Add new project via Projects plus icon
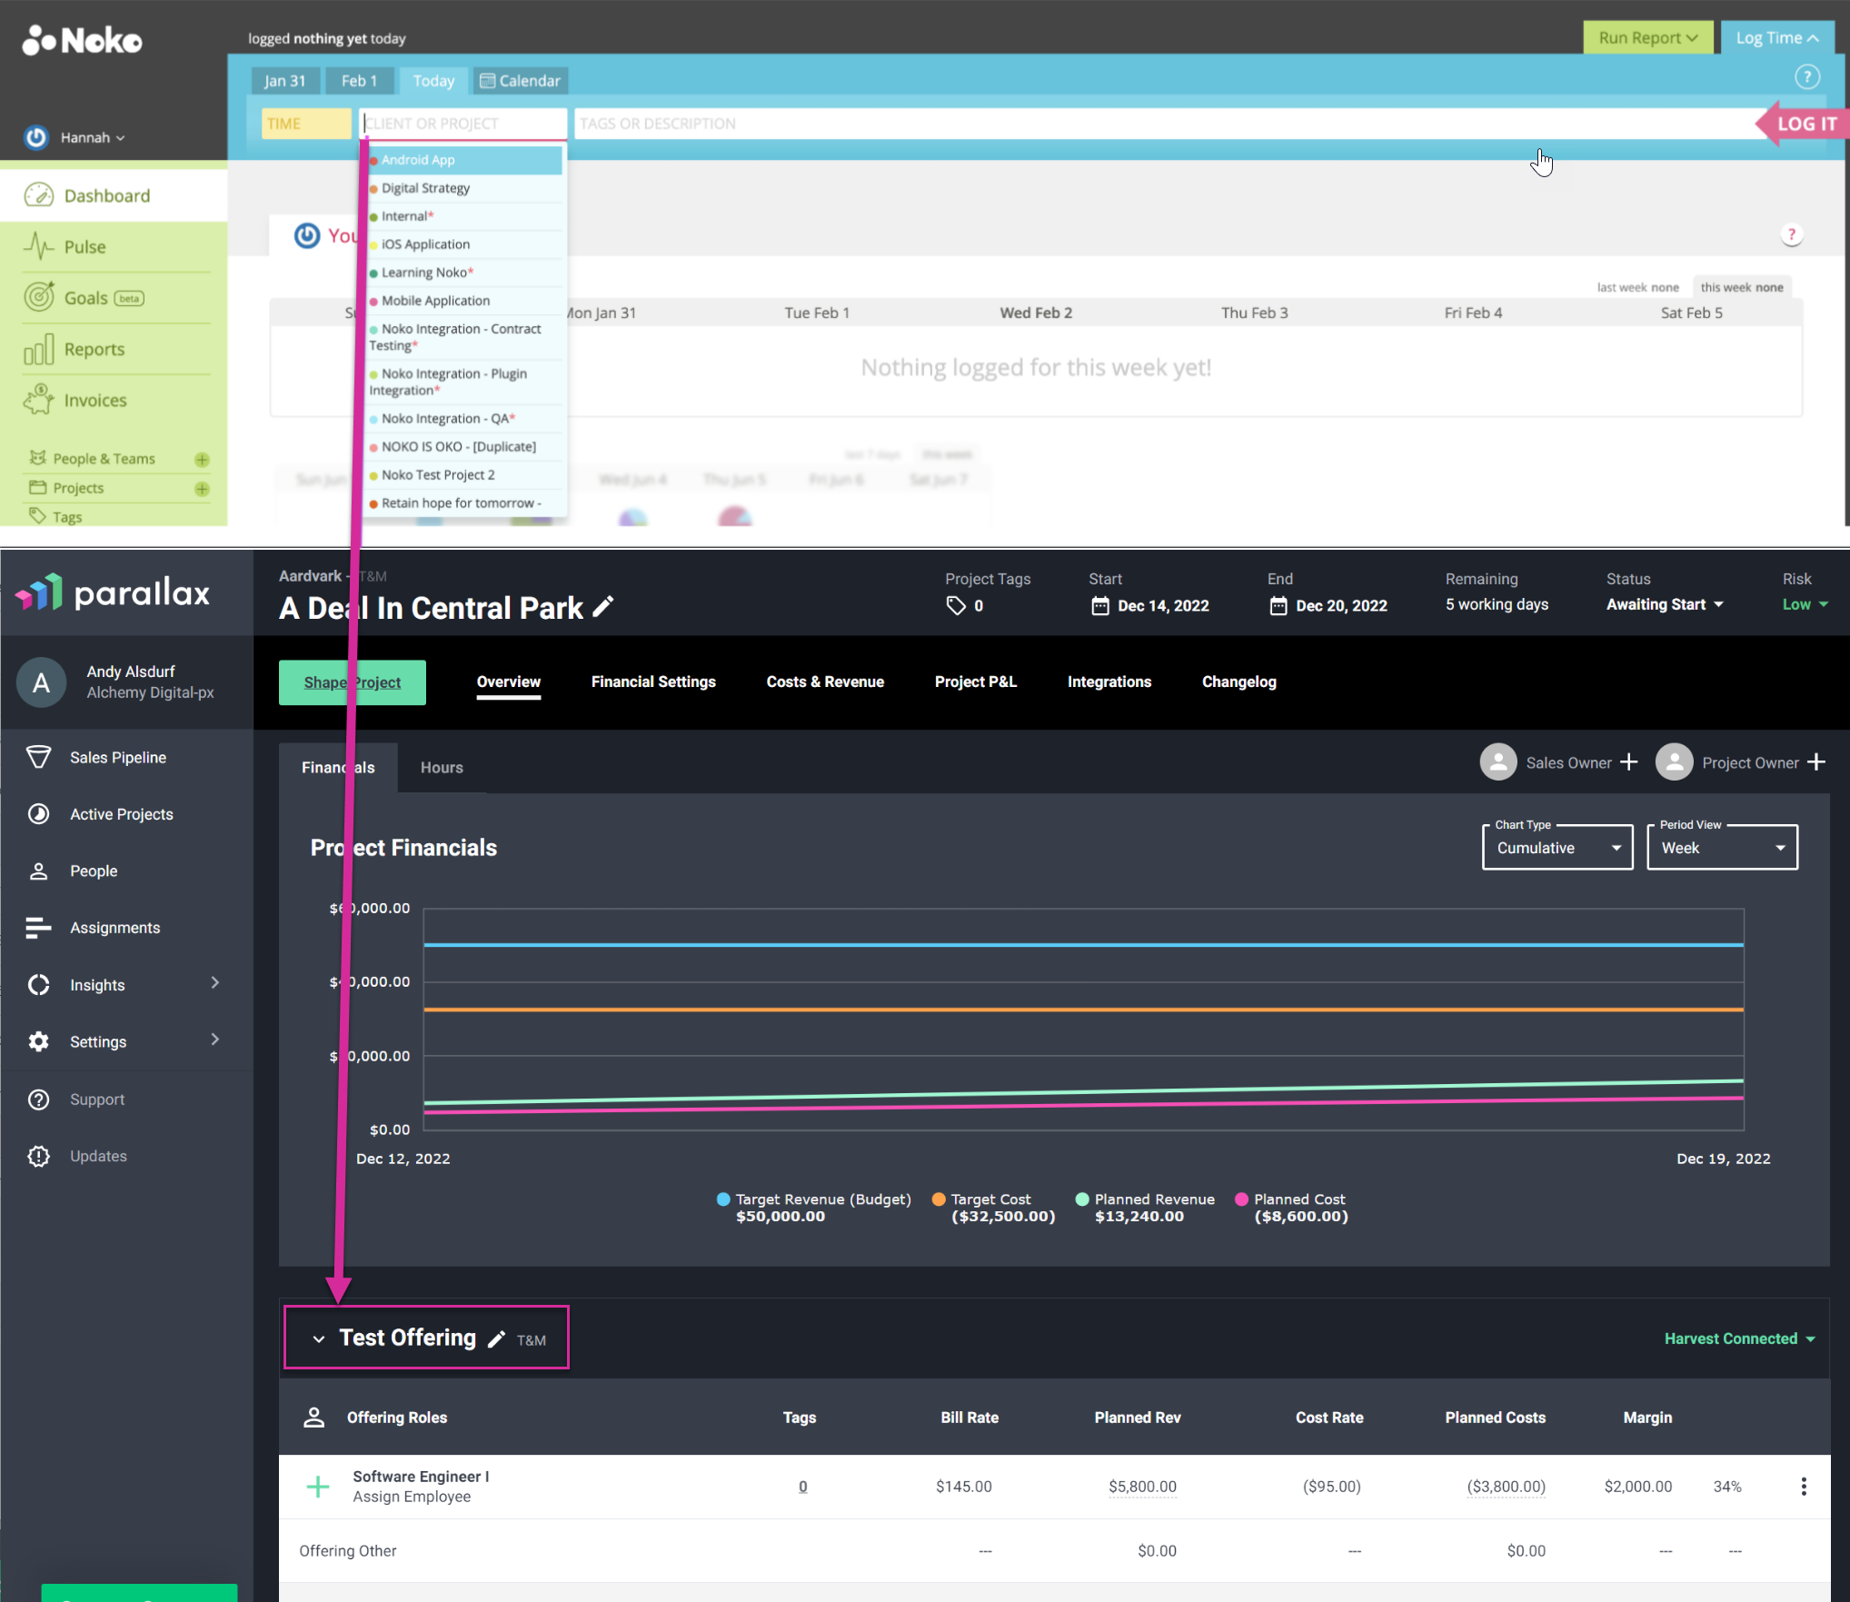1850x1602 pixels. click(202, 488)
